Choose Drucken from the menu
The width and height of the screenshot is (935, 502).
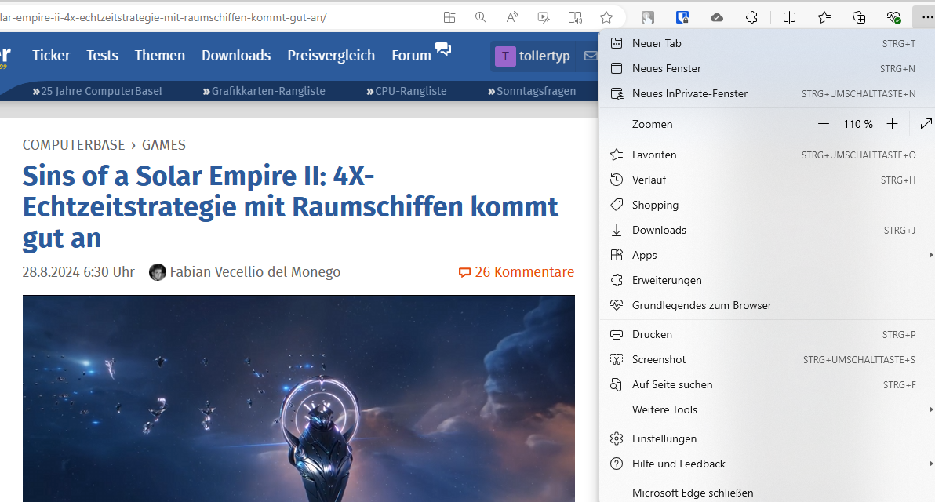click(767, 334)
